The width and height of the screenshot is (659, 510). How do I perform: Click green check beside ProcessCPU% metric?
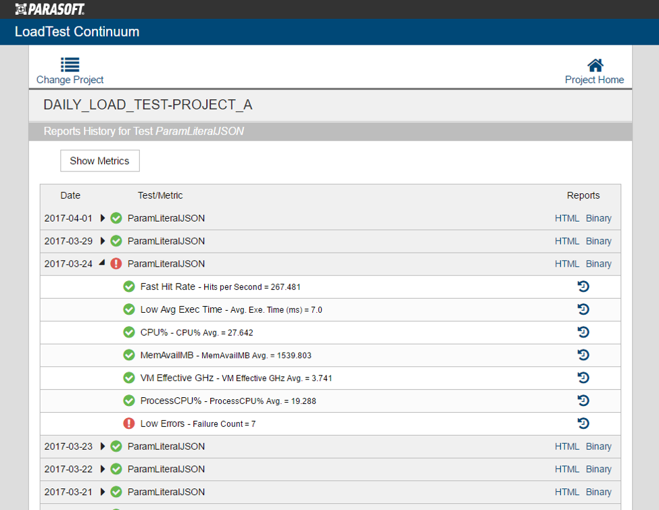coord(129,401)
